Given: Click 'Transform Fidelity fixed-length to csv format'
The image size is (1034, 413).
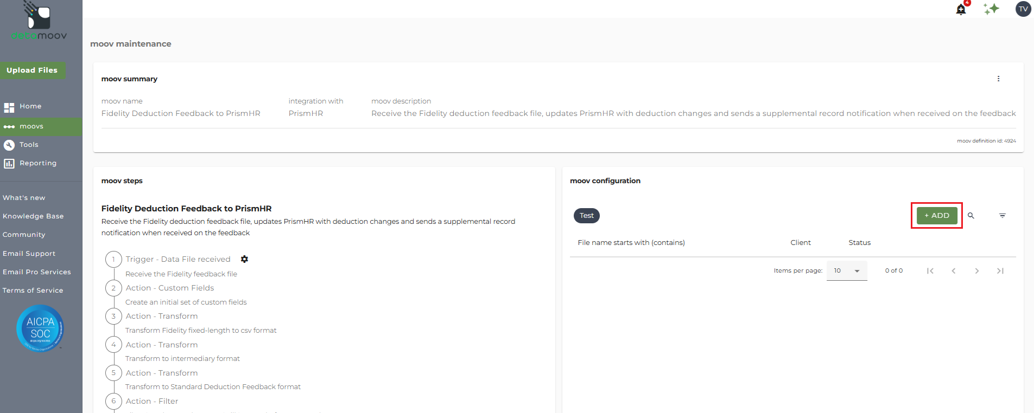Looking at the screenshot, I should (x=201, y=330).
